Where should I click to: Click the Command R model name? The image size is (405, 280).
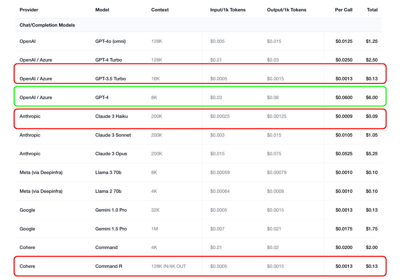tap(109, 266)
